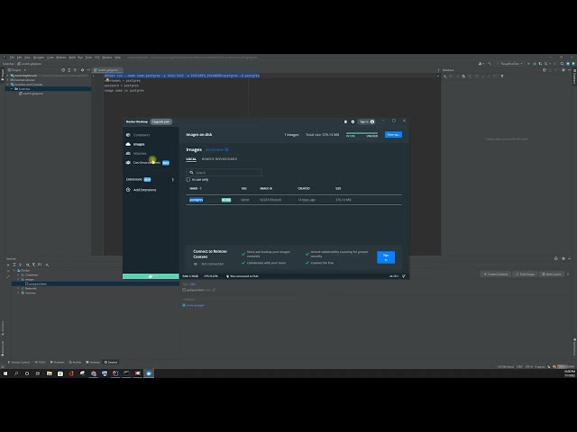Expand Networks node in Services tree
The image size is (577, 432).
pos(18,288)
